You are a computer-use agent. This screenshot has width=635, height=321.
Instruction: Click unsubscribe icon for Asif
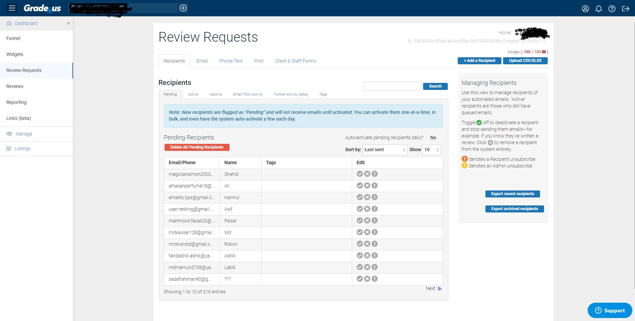(374, 209)
